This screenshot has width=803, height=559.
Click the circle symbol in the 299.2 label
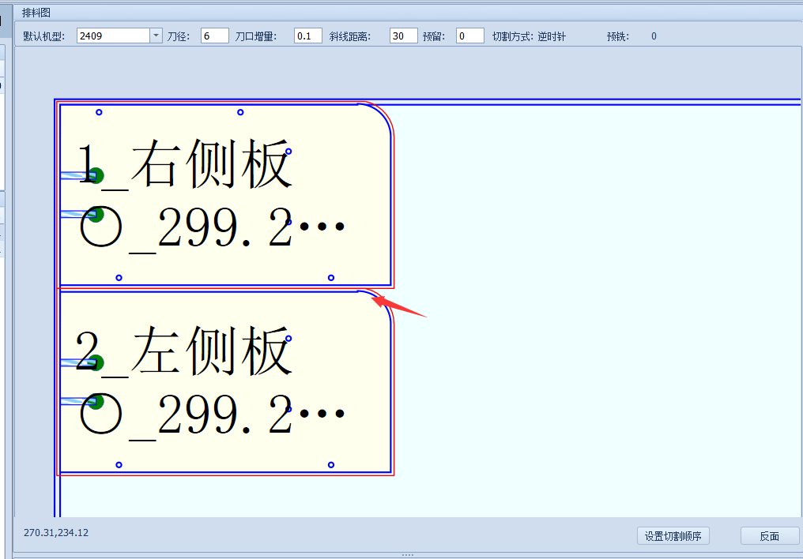pos(100,224)
